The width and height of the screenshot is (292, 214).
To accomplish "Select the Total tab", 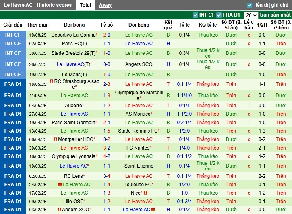I will pos(85,5).
